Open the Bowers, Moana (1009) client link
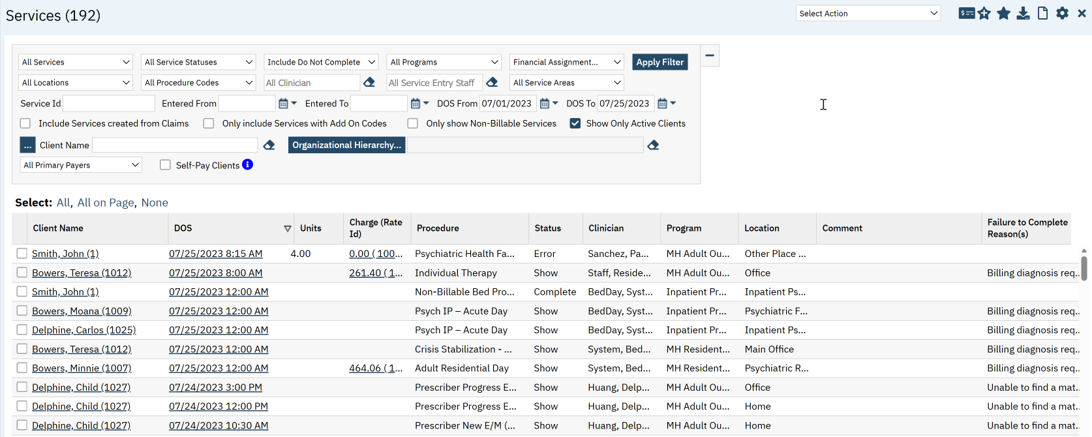The image size is (1092, 437). [x=82, y=311]
